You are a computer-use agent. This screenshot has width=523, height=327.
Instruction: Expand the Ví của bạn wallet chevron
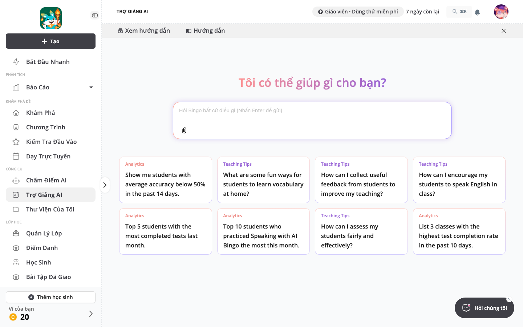tap(91, 314)
